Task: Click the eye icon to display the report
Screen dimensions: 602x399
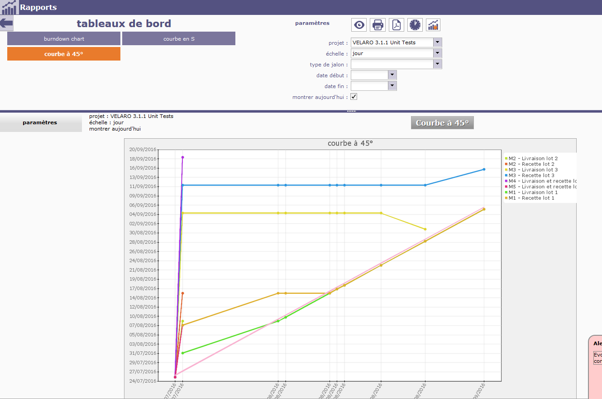Action: (359, 25)
